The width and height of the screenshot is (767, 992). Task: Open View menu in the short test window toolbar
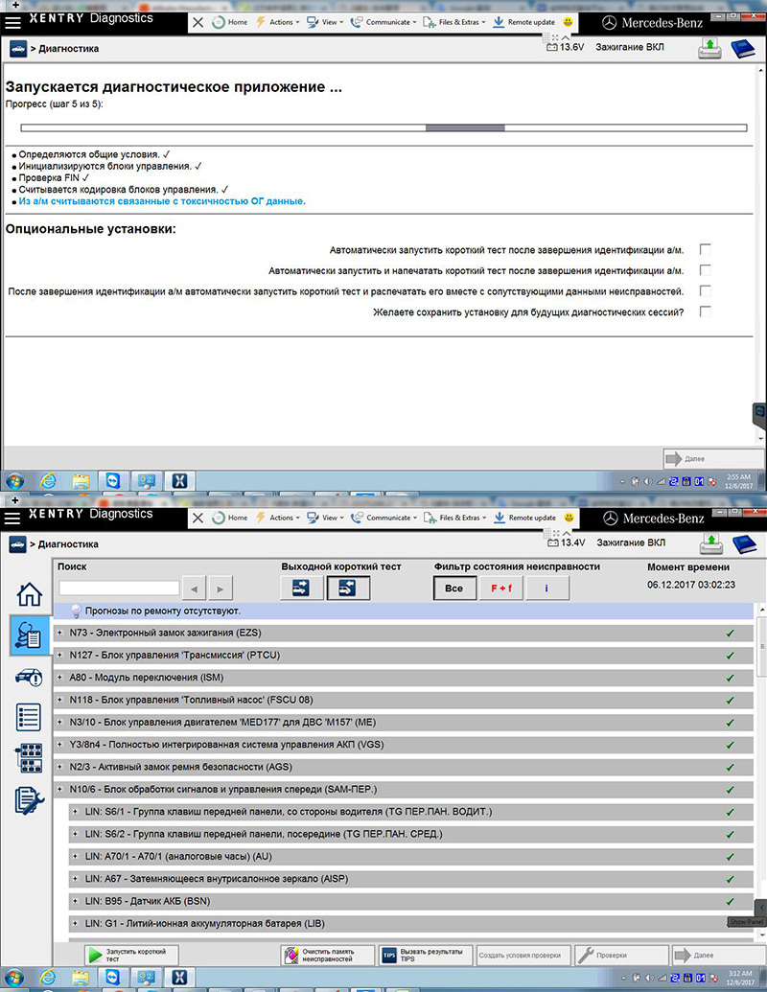click(325, 518)
